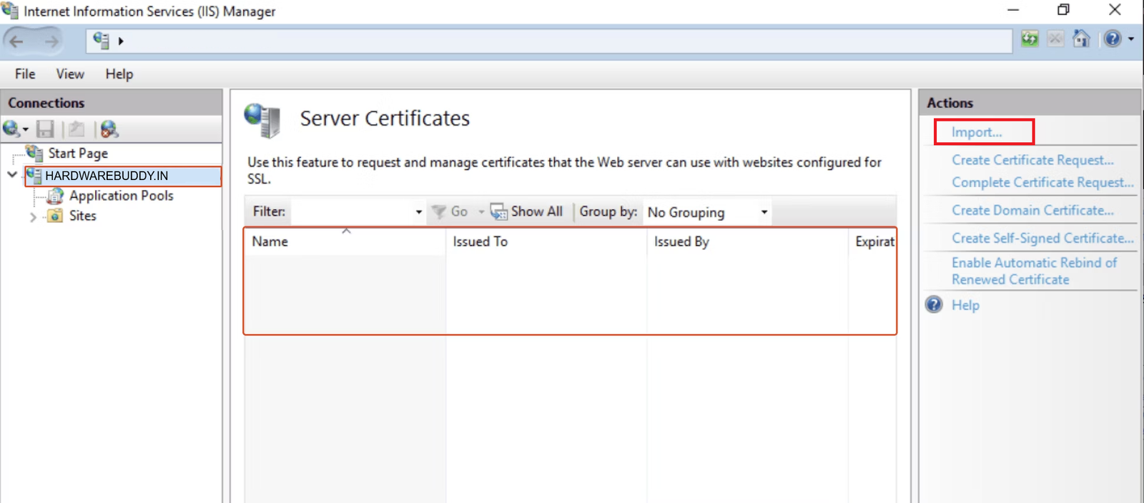Click the Stop toolbar icon
This screenshot has height=503, width=1144.
point(1055,39)
